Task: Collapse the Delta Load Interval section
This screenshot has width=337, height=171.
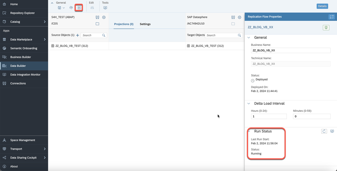Action: tap(249, 103)
